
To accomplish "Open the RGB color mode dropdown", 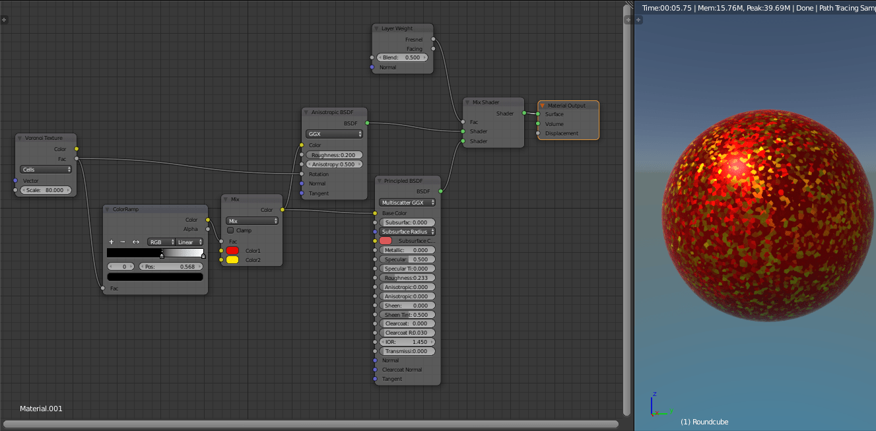I will (161, 242).
